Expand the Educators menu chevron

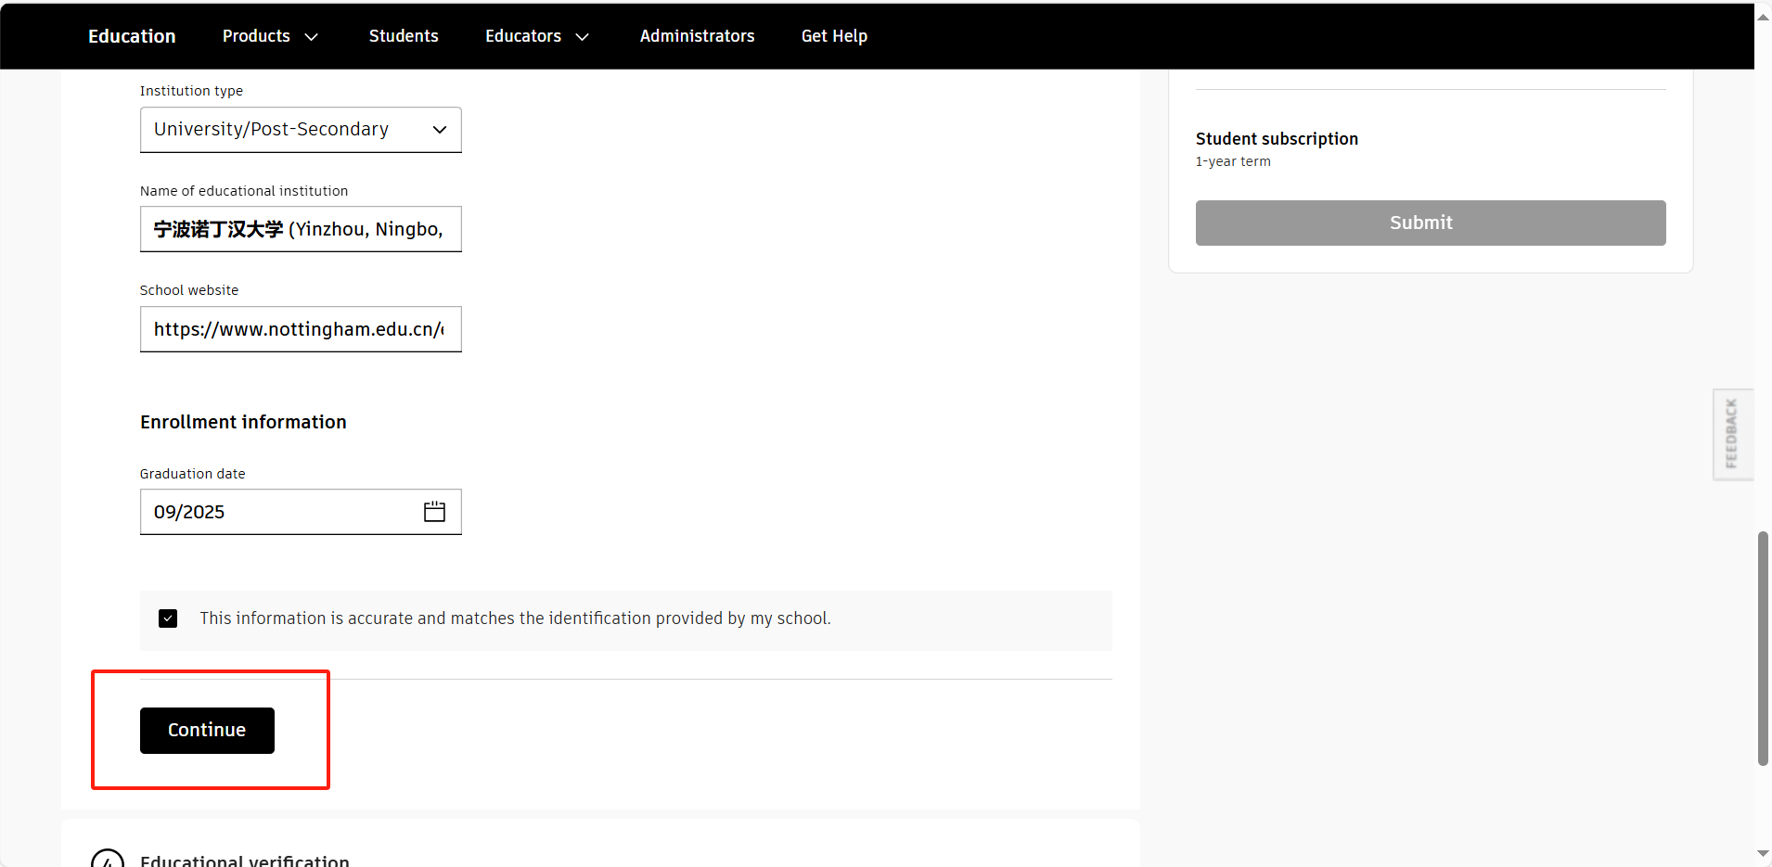583,37
